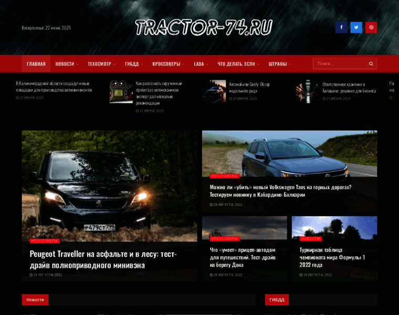This screenshot has height=315, width=399.
Task: Open the Peugeot Traveller test-drive headline
Action: coord(103,259)
